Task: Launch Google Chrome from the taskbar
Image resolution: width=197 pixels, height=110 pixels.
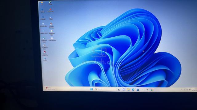Action: point(152,90)
